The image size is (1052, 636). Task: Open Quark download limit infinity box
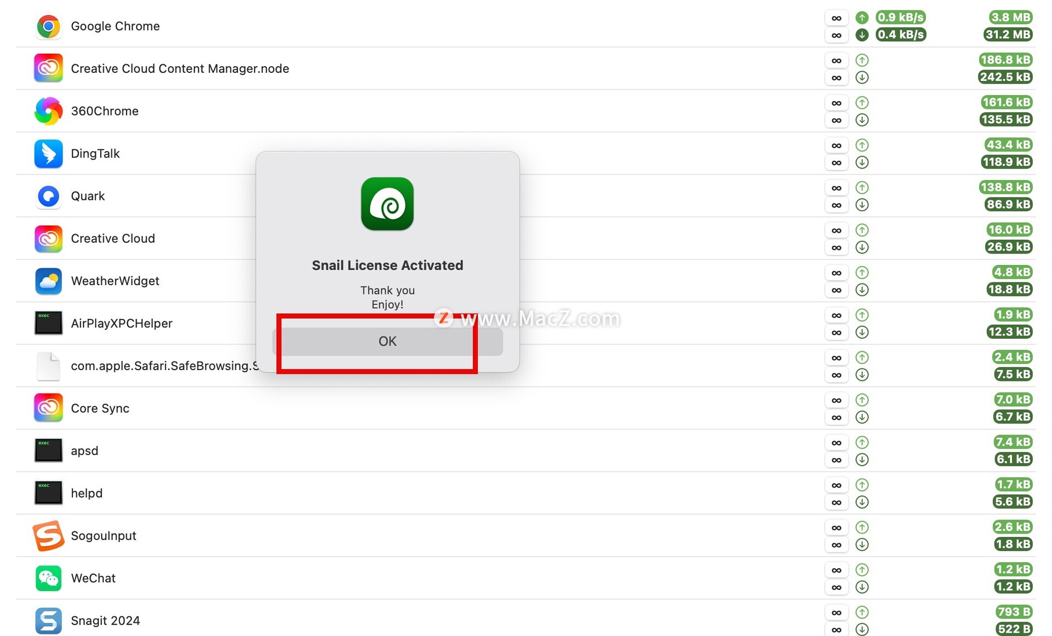click(837, 205)
